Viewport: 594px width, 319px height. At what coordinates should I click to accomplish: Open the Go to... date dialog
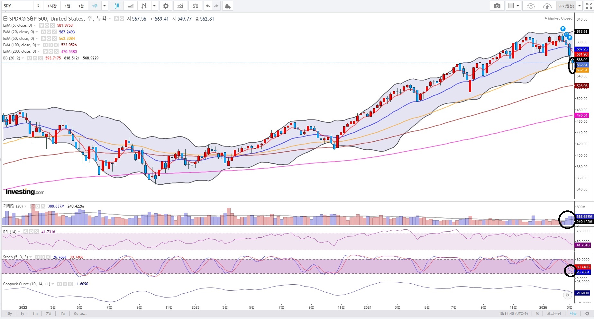point(80,314)
